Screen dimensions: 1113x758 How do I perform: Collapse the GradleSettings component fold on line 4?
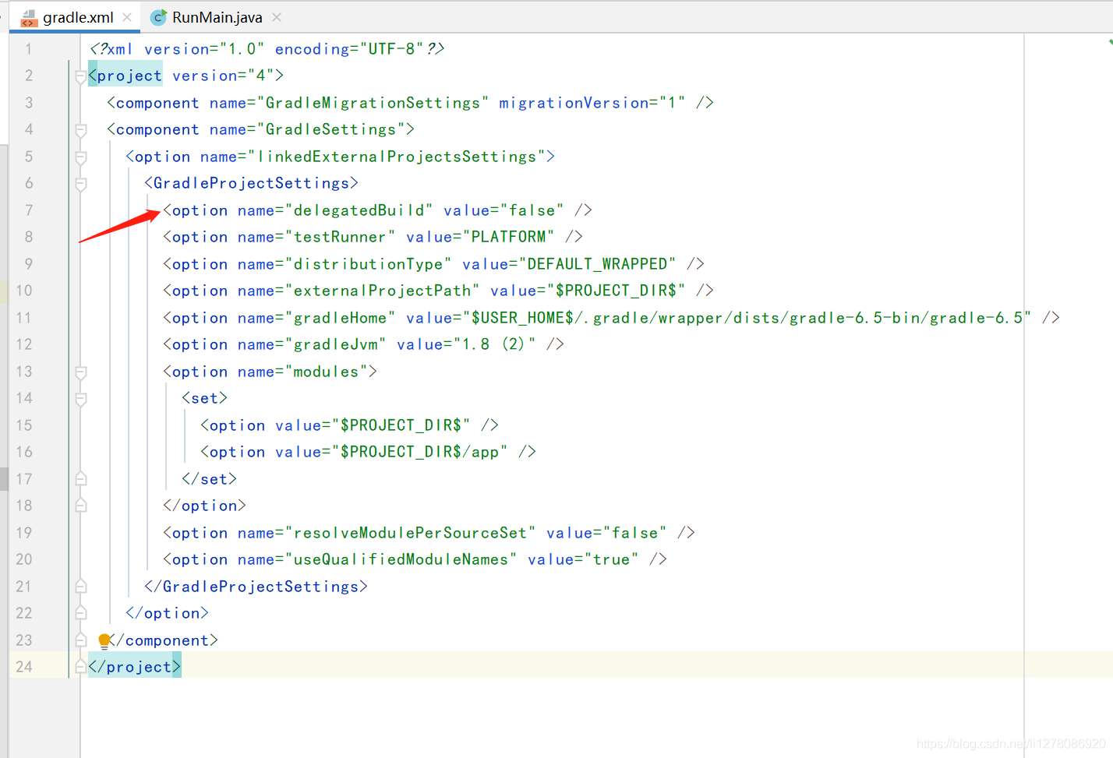[x=80, y=130]
